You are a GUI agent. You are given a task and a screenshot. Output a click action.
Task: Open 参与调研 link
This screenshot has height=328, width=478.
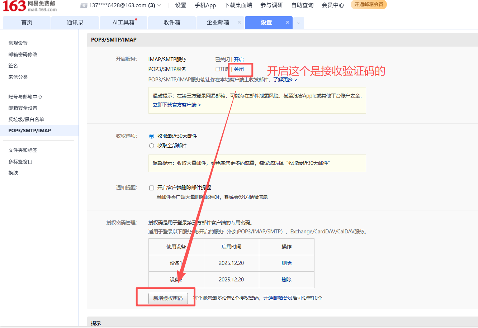coord(271,5)
